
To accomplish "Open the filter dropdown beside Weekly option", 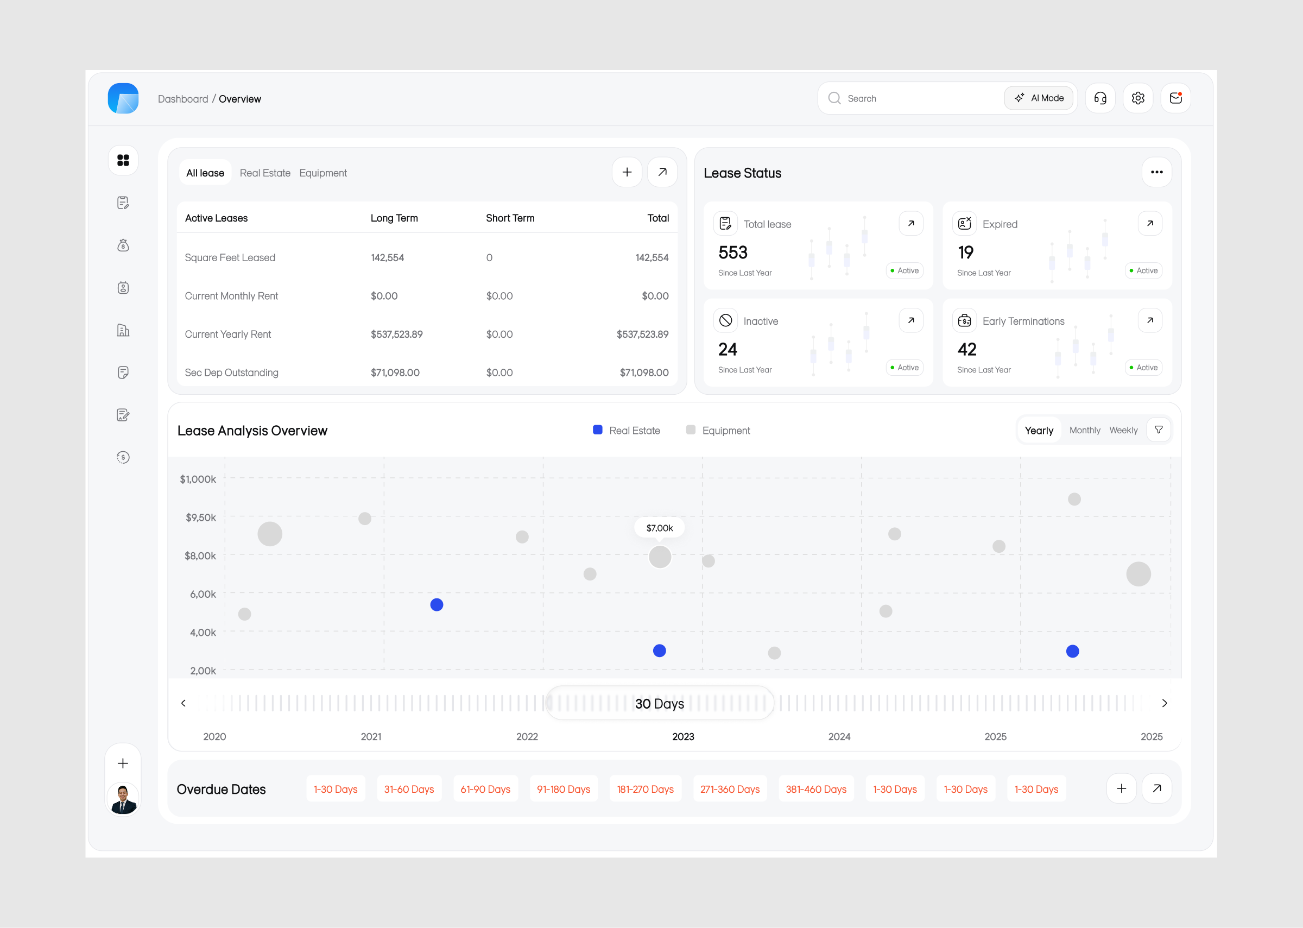I will point(1159,429).
